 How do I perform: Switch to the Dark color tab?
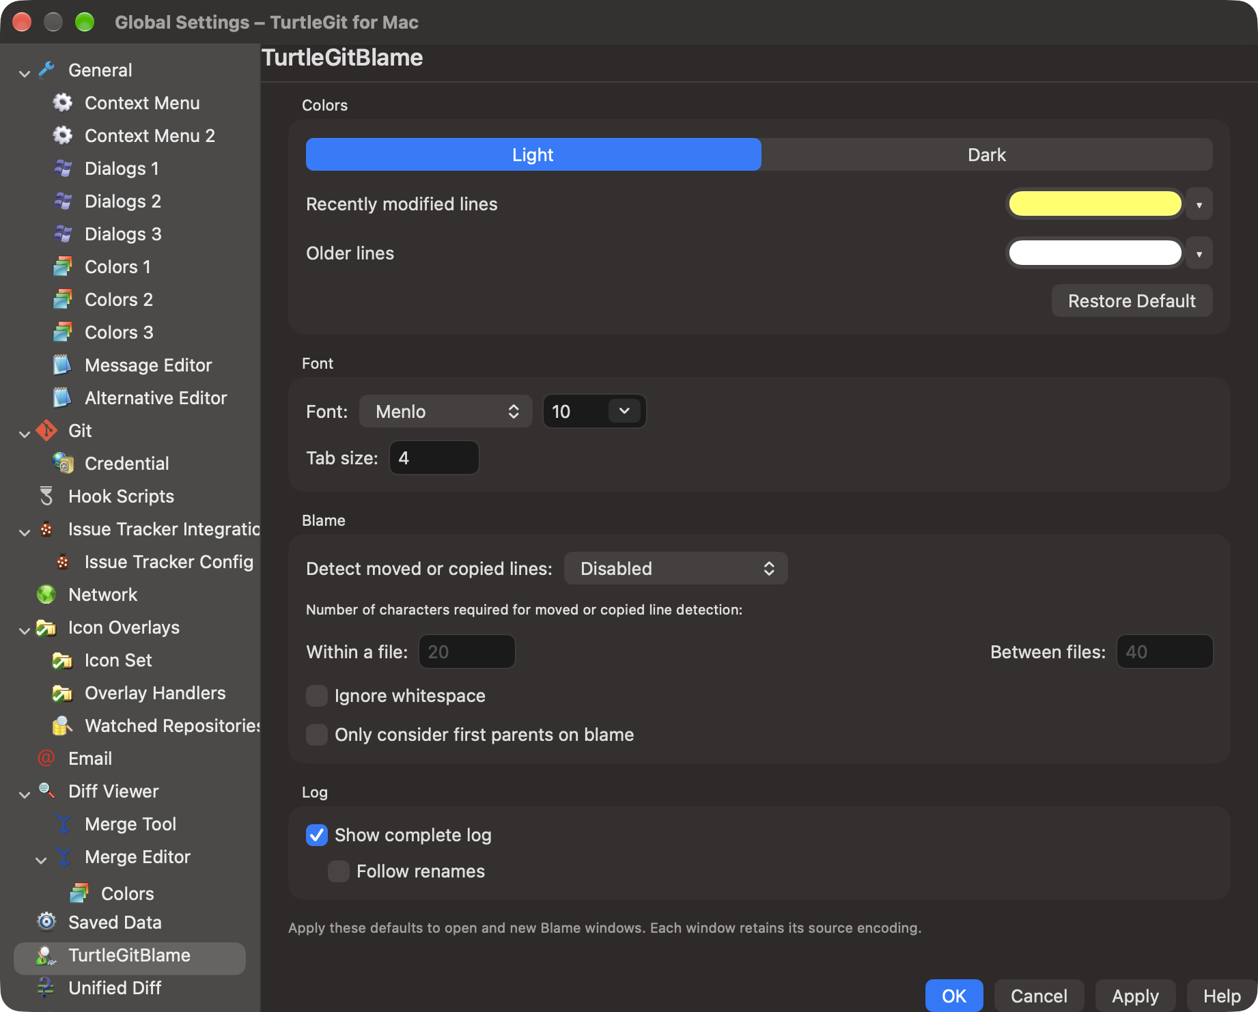coord(987,155)
